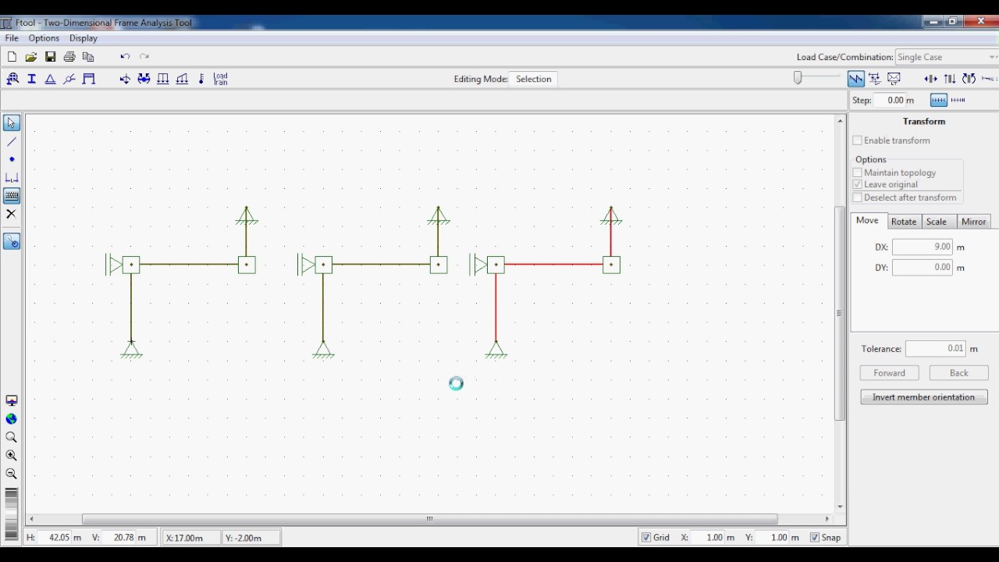Show the influence line diagram mode
This screenshot has width=999, height=562.
[x=875, y=79]
